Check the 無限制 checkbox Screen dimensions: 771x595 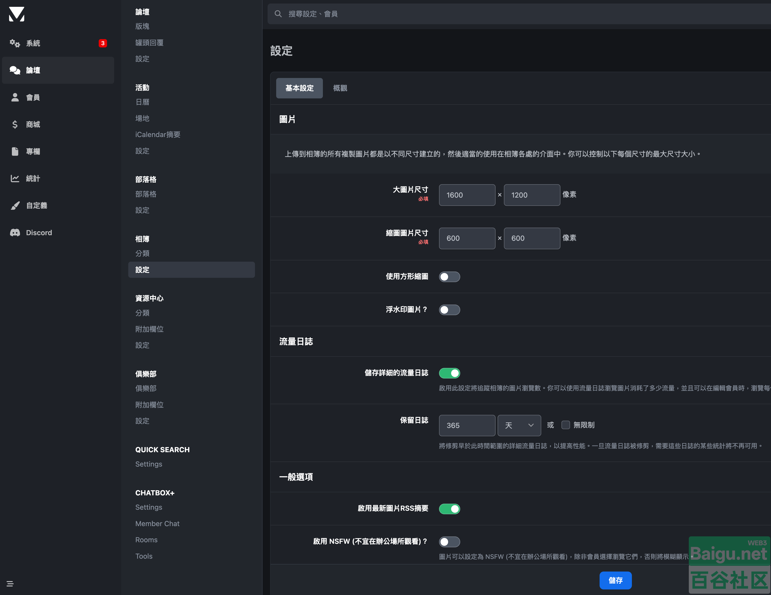[x=566, y=425]
